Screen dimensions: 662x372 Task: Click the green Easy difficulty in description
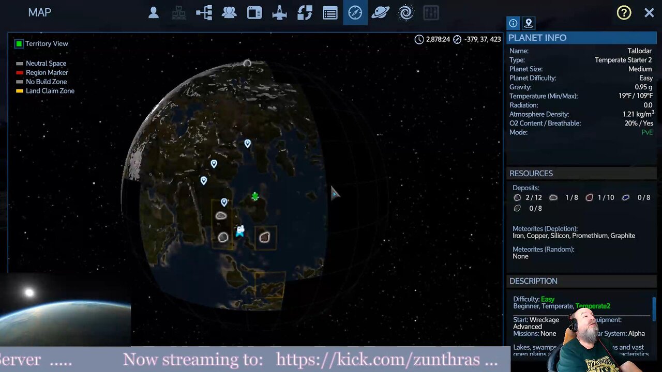click(548, 300)
